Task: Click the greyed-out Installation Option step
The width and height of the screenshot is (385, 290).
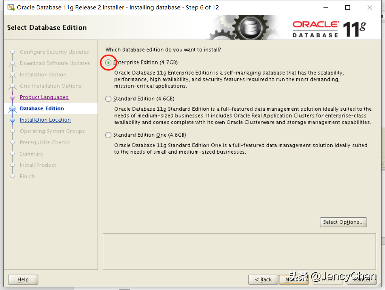Action: pos(43,75)
